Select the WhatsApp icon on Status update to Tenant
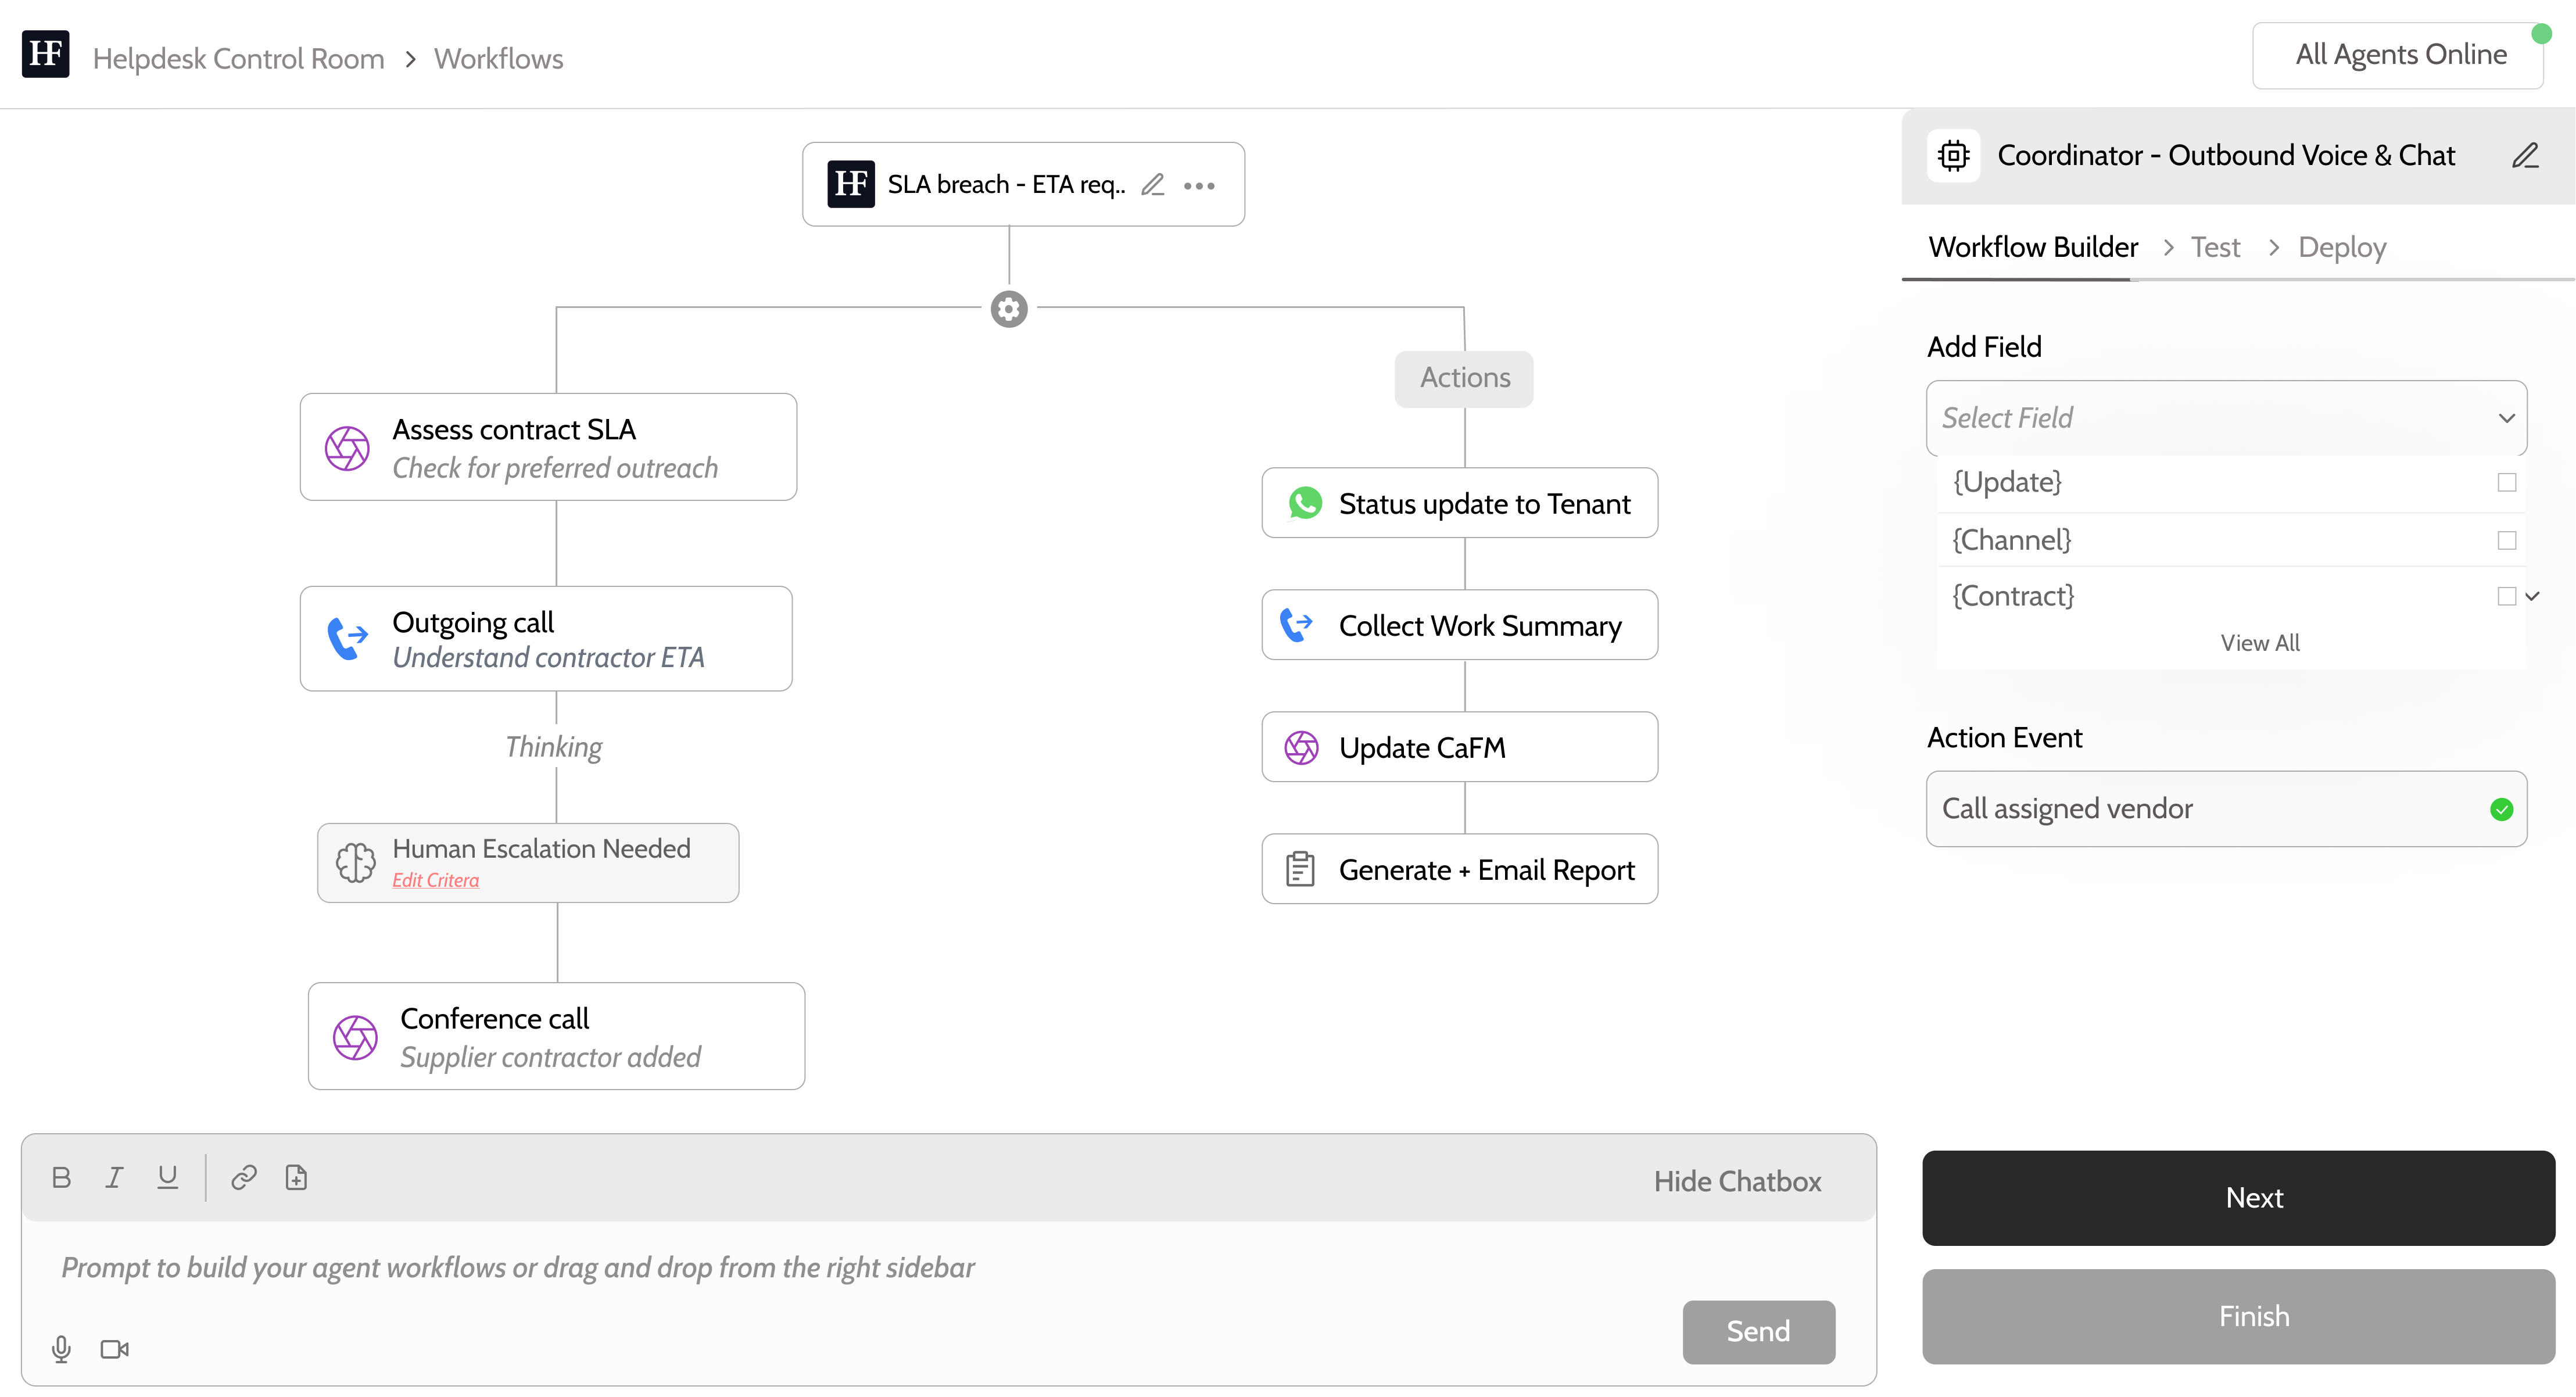This screenshot has height=1397, width=2576. coord(1305,503)
